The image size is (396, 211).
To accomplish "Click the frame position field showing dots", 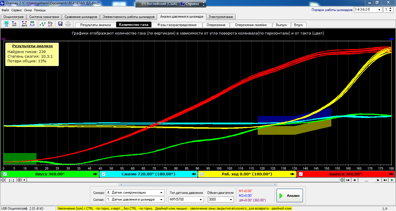I will click(366, 180).
